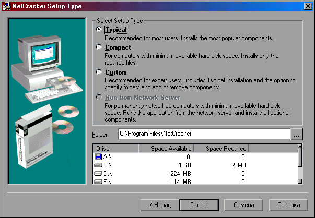Viewport: 315px width, 218px height.
Task: Click the hard drive icon for D:\
Action: point(98,173)
